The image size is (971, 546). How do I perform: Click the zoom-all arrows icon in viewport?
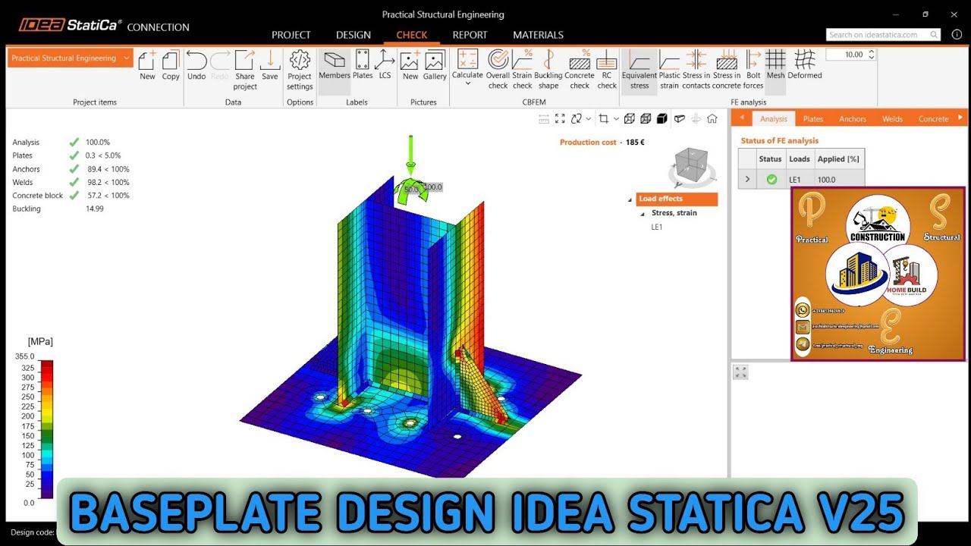560,118
